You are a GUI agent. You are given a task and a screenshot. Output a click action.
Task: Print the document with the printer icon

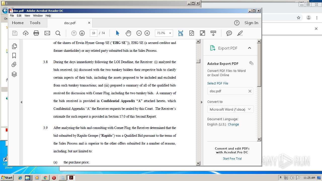[x=36, y=33]
